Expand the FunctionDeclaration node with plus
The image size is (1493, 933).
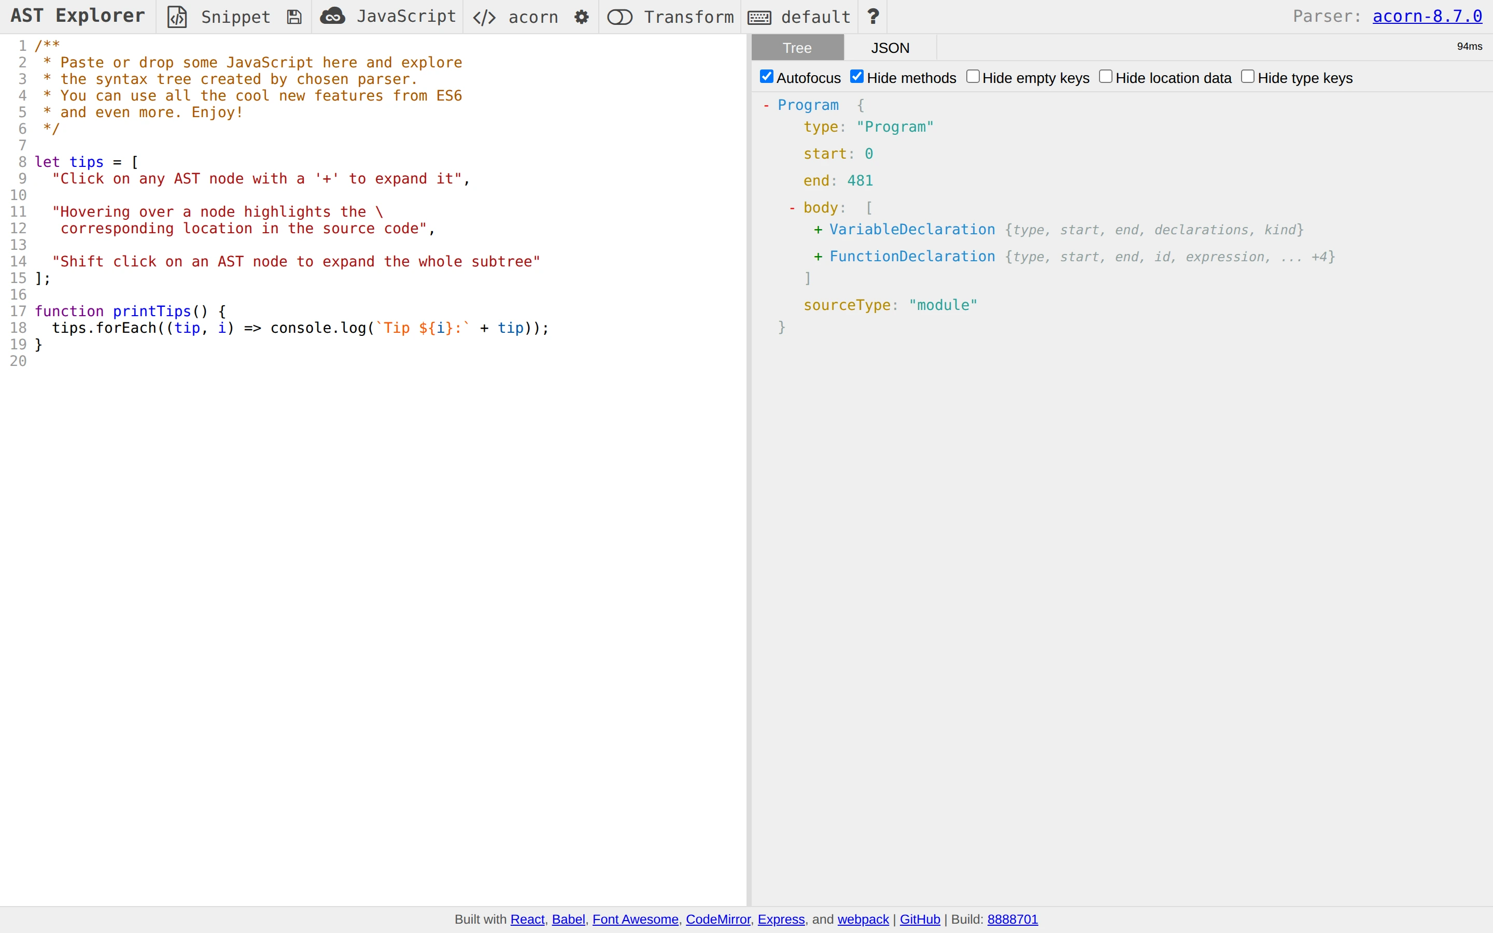click(x=818, y=257)
